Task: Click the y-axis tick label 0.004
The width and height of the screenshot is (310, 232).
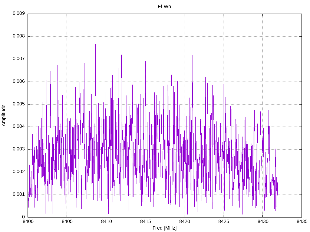Action: [x=18, y=127]
